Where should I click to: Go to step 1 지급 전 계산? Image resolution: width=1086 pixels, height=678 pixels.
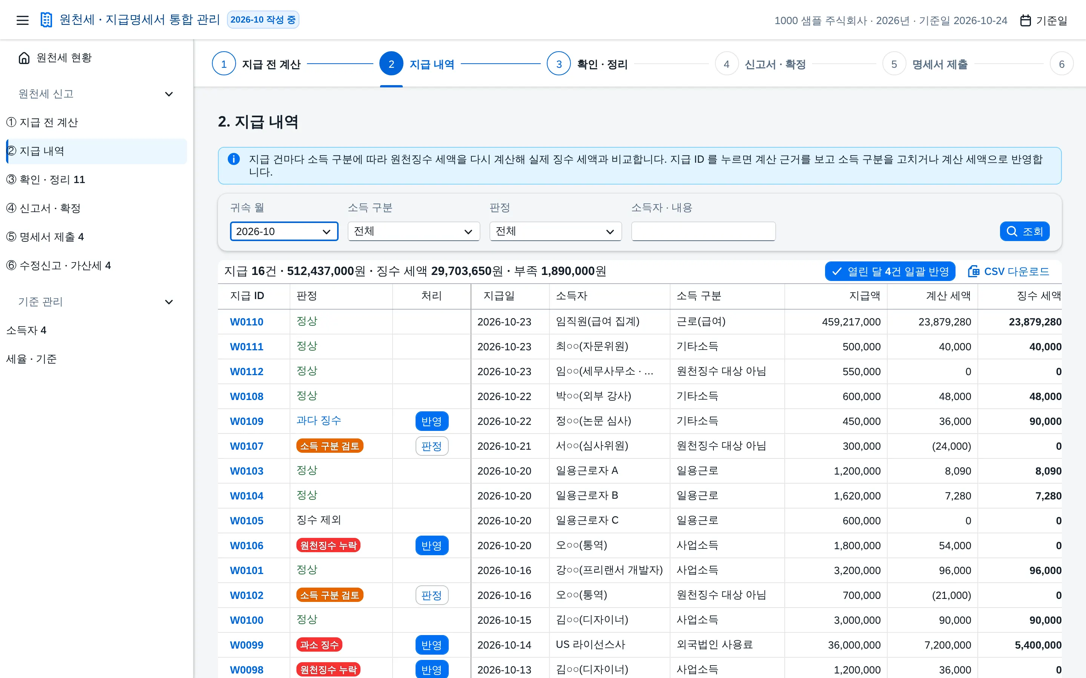coord(256,64)
